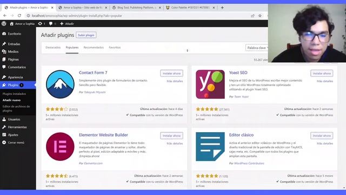Screen dimensions: 346x195
Task: Open author link WordPress Contributors
Action: (249, 164)
